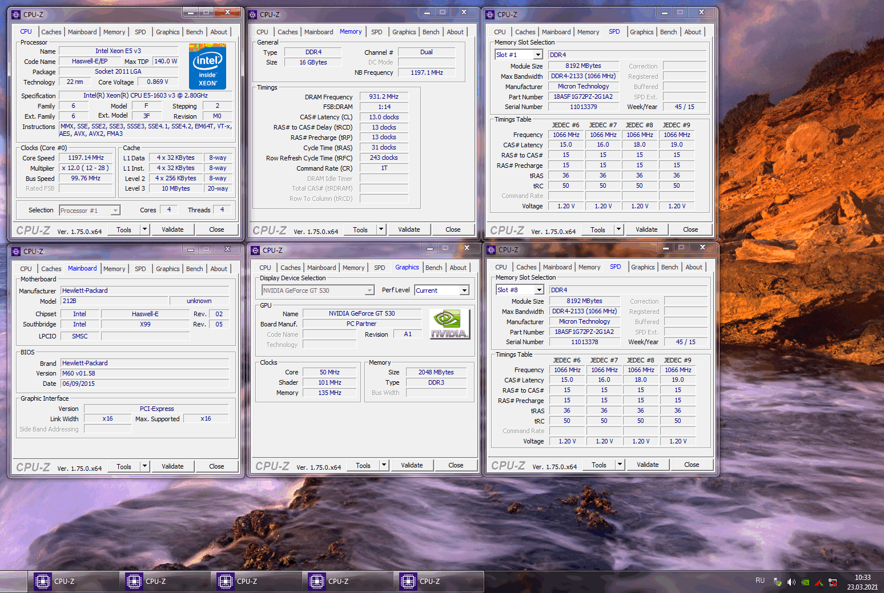
Task: Click Validate in the CPU-tab window
Action: (x=172, y=229)
